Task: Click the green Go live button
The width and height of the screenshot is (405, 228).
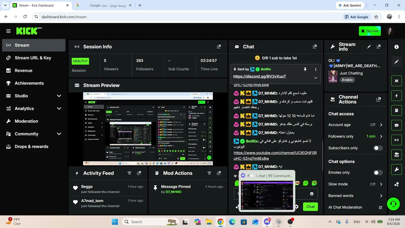Action: 370,31
